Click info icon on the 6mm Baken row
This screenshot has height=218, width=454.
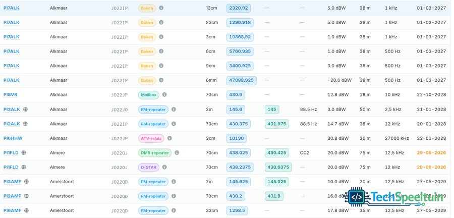pos(161,80)
